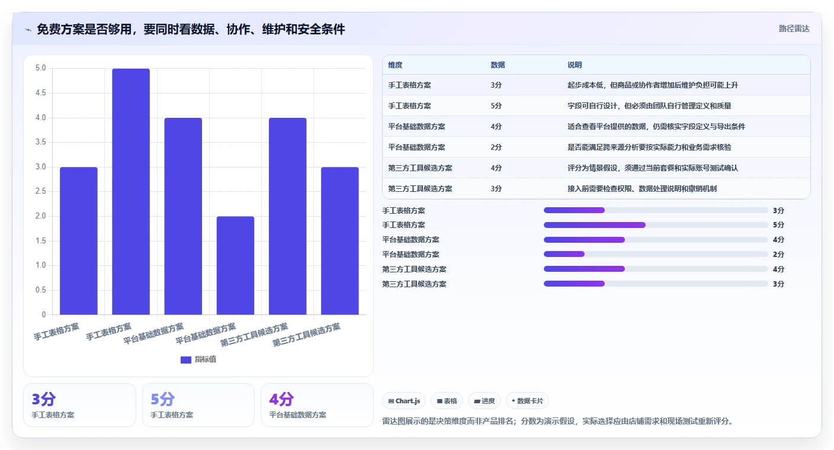Click the table cell beginning 评分为情景假设
Image resolution: width=834 pixels, height=450 pixels.
[653, 168]
